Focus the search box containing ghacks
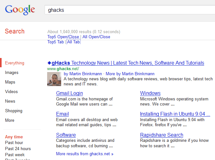 [130, 10]
